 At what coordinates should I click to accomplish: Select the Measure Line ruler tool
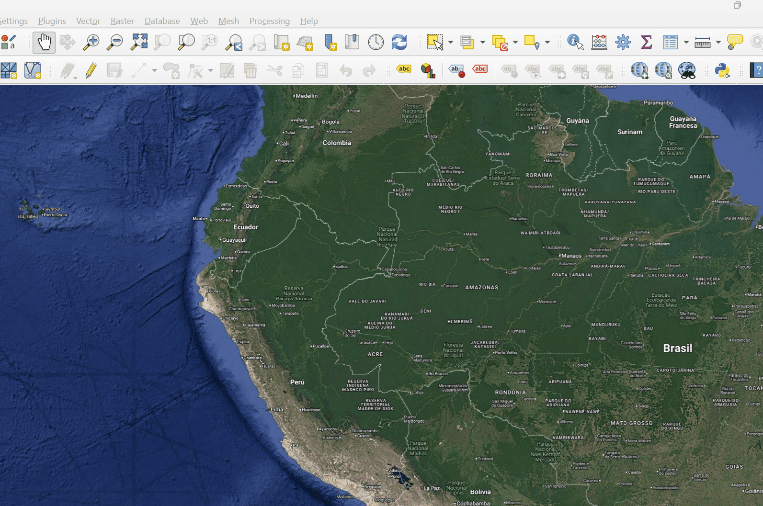[703, 42]
